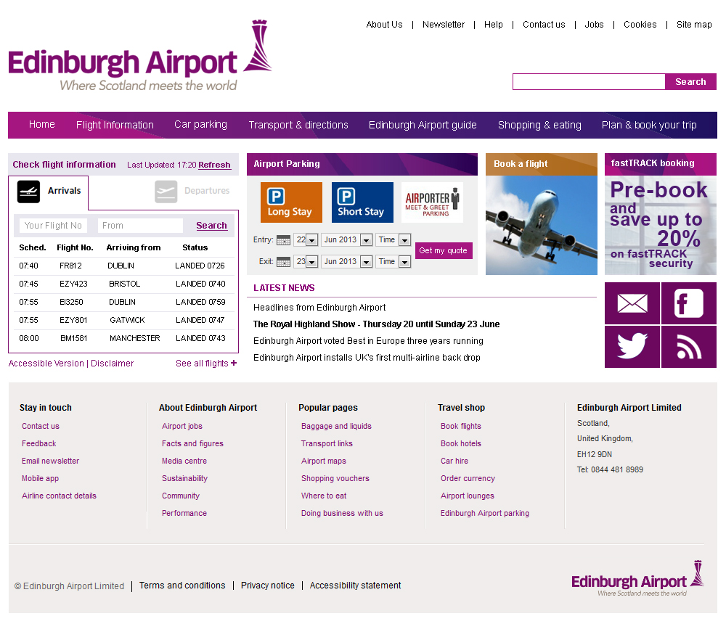Read The Royal Highland Show headline
This screenshot has width=726, height=624.
click(x=376, y=324)
